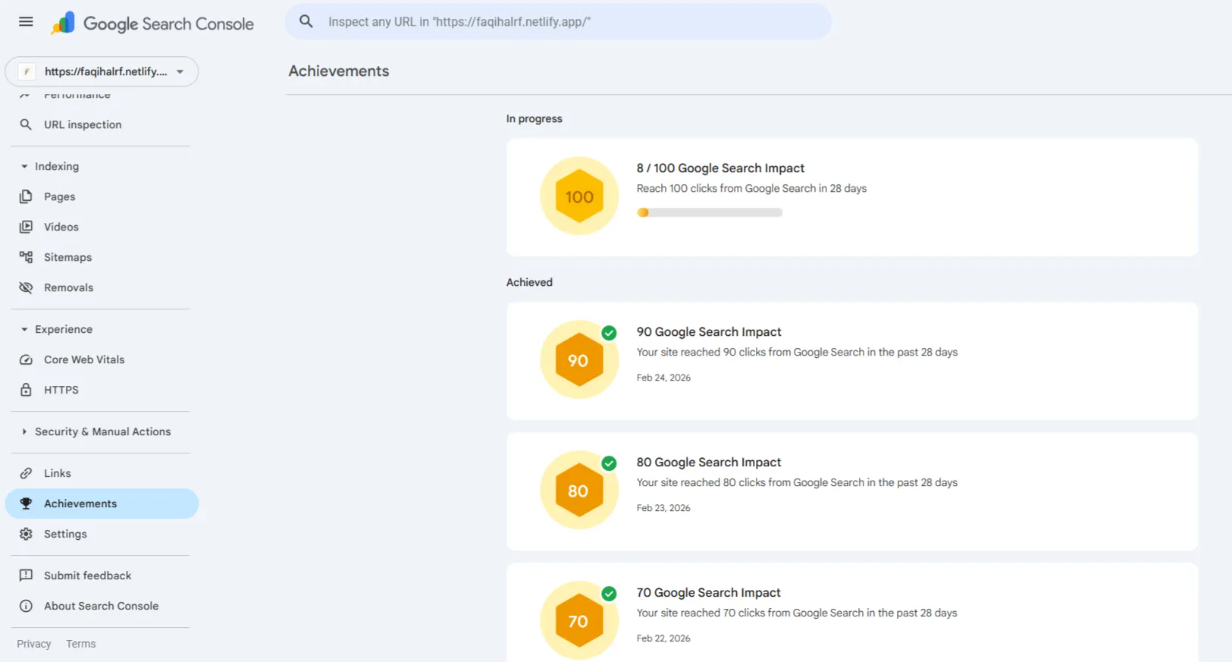Click Submit feedback

[87, 576]
